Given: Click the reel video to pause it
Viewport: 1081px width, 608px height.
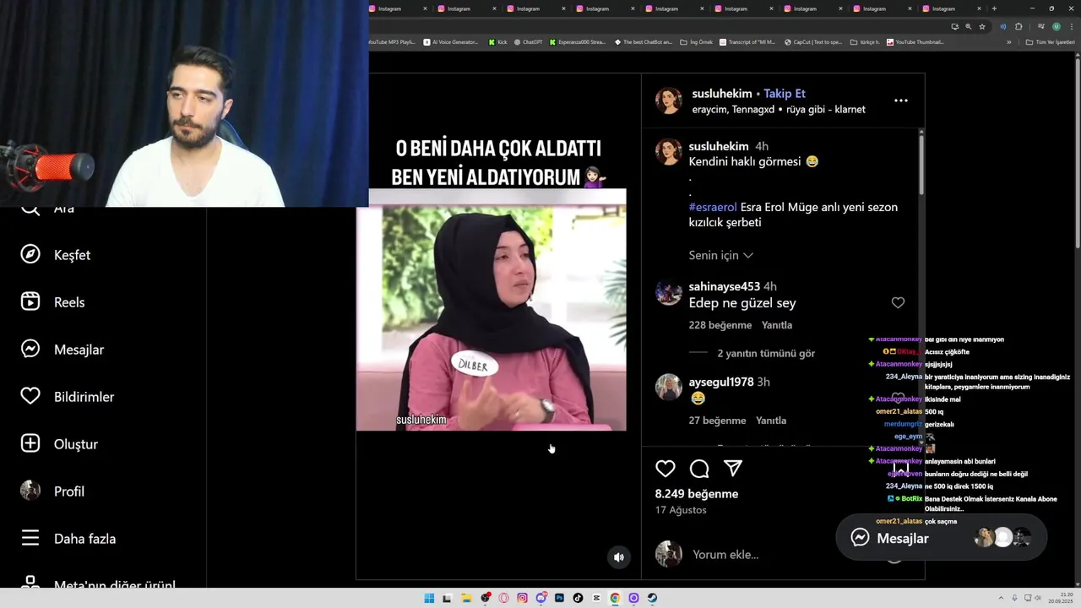Looking at the screenshot, I should point(491,310).
